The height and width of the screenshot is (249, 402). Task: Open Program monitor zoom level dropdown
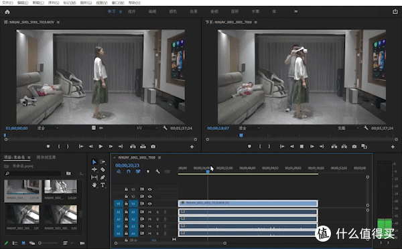tap(249, 128)
